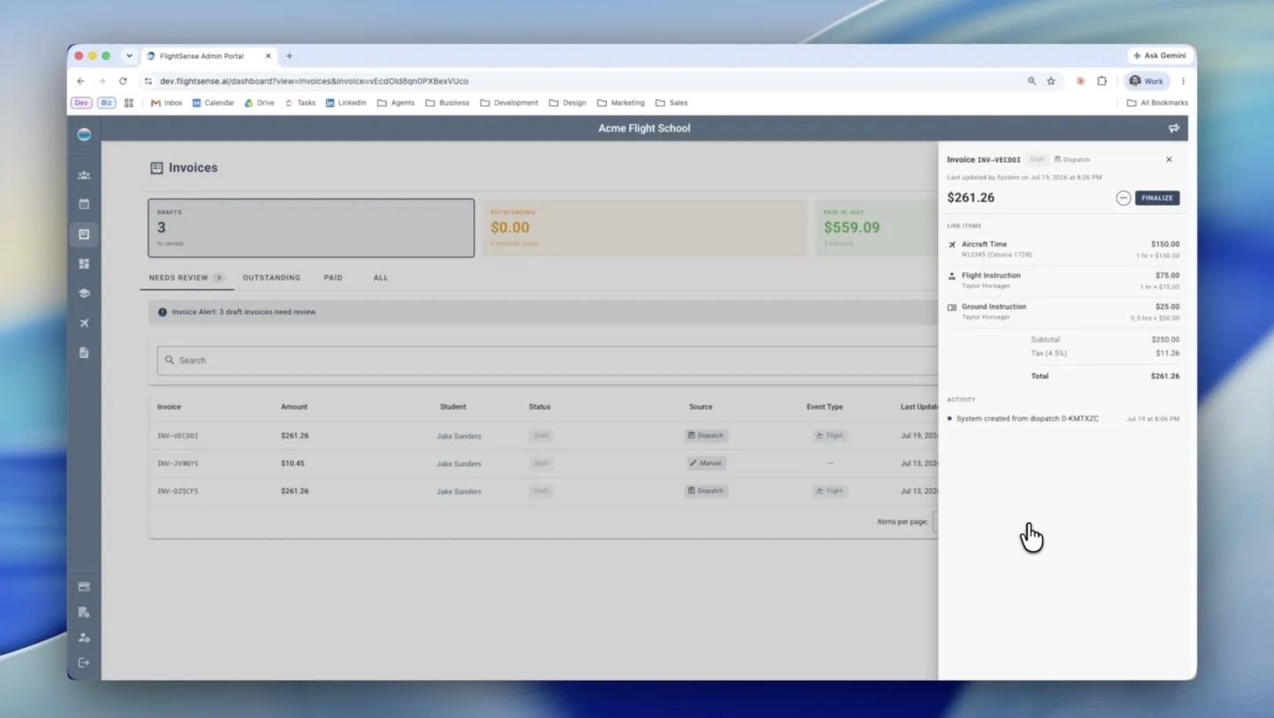This screenshot has width=1274, height=718.
Task: Click the Dev tab group chip
Action: click(x=81, y=103)
